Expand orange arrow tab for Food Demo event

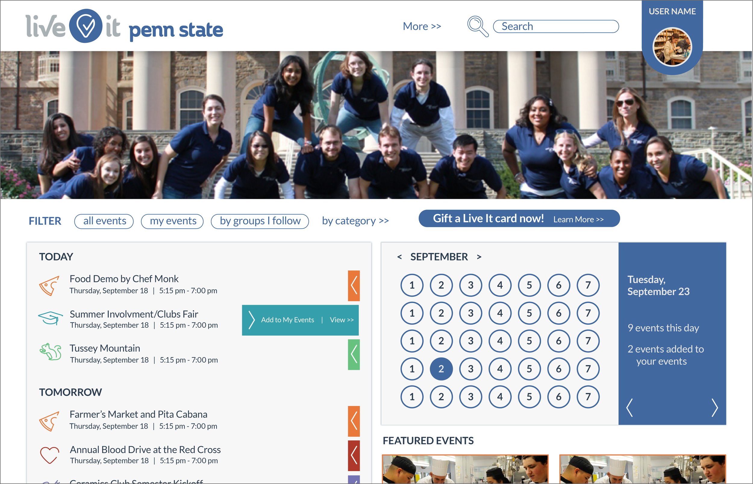coord(354,286)
